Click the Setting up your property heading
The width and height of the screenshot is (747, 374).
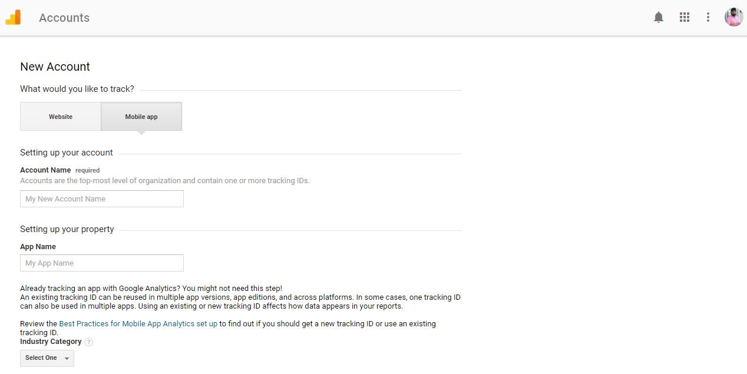pyautogui.click(x=67, y=229)
